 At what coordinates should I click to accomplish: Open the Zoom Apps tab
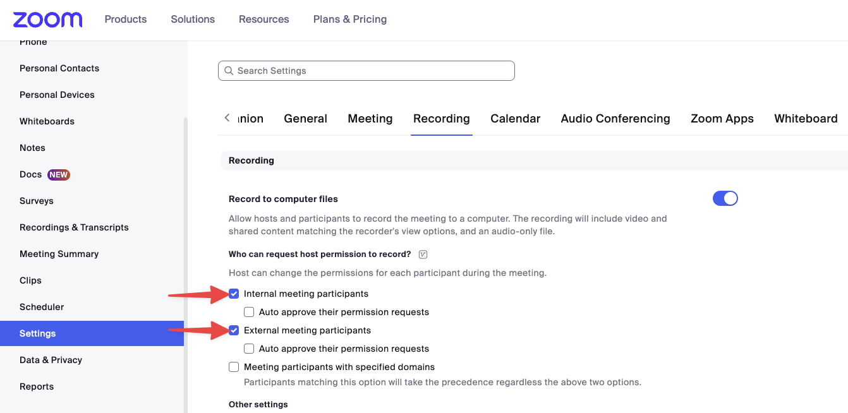pyautogui.click(x=722, y=118)
